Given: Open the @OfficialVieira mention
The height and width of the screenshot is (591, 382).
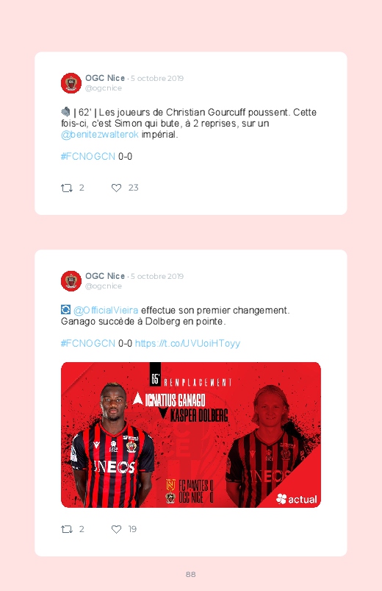Looking at the screenshot, I should click(106, 310).
